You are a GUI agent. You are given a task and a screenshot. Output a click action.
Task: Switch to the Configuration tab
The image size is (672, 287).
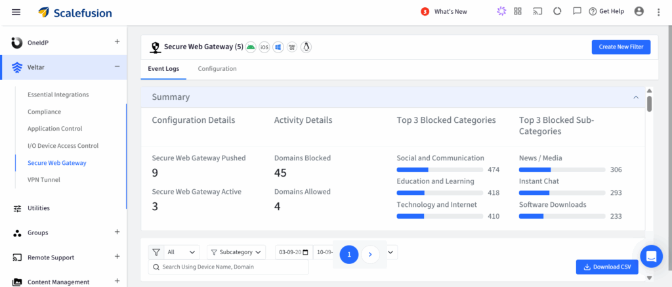tap(217, 69)
